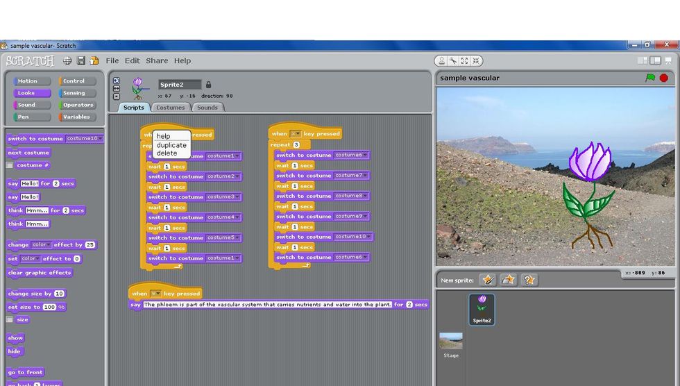Click the Sprite2 name input field
The image size is (680, 386).
(180, 85)
